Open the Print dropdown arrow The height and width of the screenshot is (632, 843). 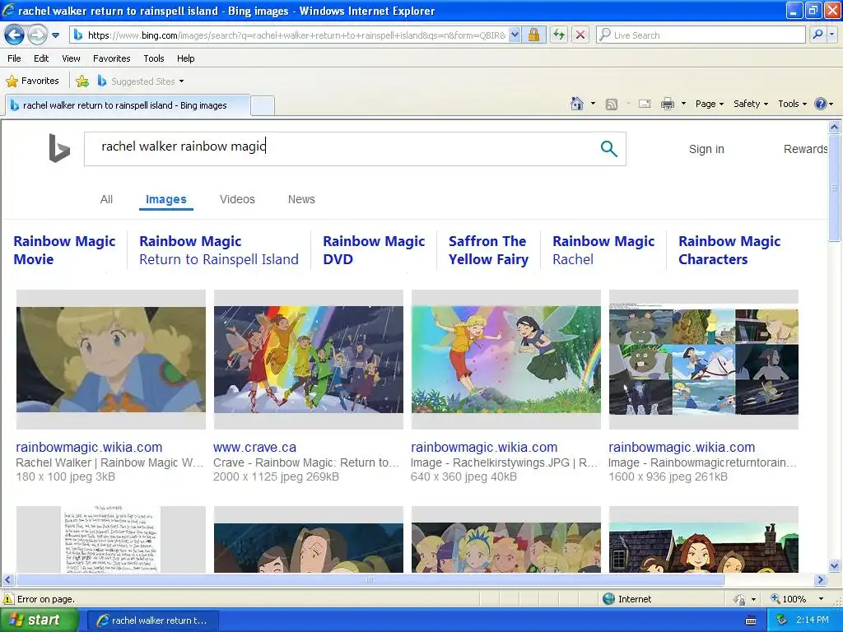pos(683,104)
